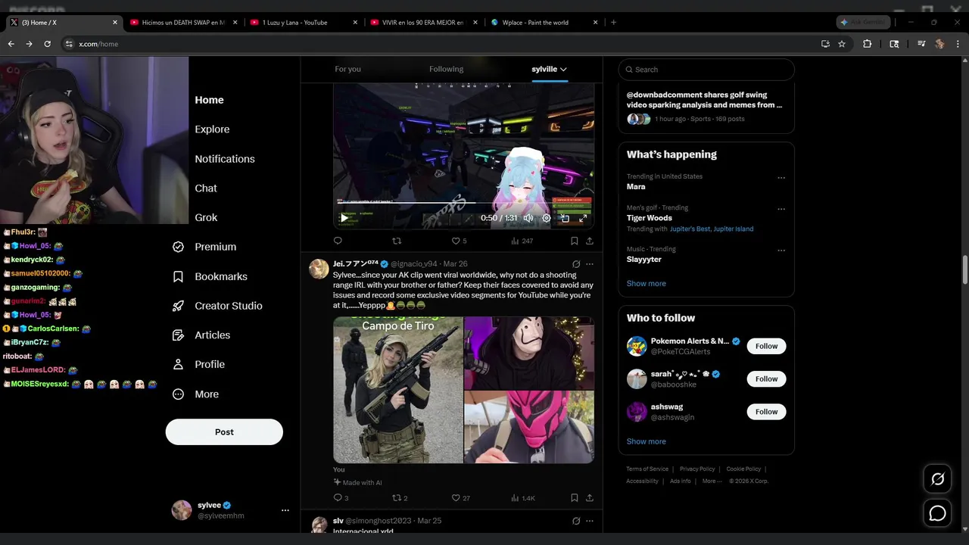Open browser extensions puzzle icon
Image resolution: width=969 pixels, height=545 pixels.
(868, 44)
